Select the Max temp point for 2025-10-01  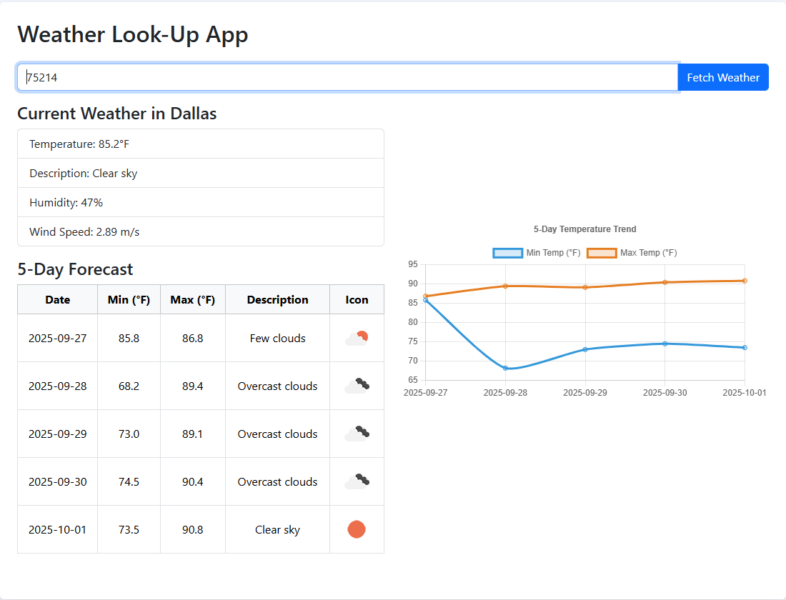tap(745, 281)
